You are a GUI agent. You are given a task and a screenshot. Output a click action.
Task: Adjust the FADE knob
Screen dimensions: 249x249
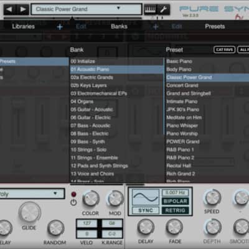[174, 227]
